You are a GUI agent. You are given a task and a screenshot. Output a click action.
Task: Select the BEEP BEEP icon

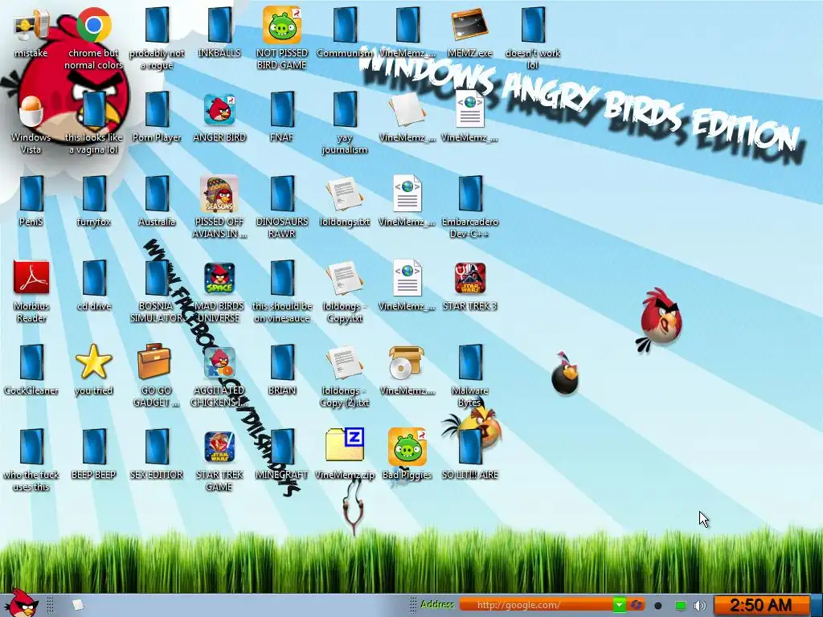93,447
